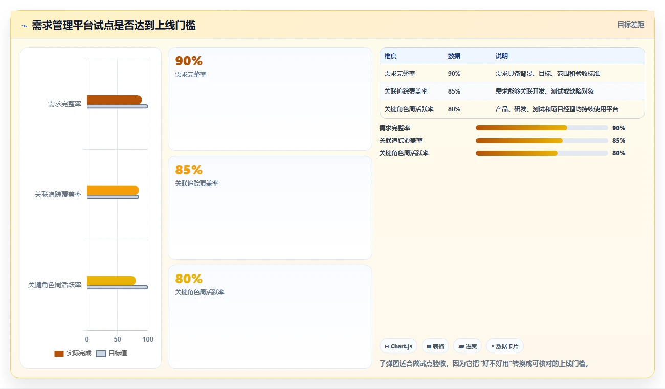Click the 维度 table column header
This screenshot has height=389, width=665.
tap(390, 56)
